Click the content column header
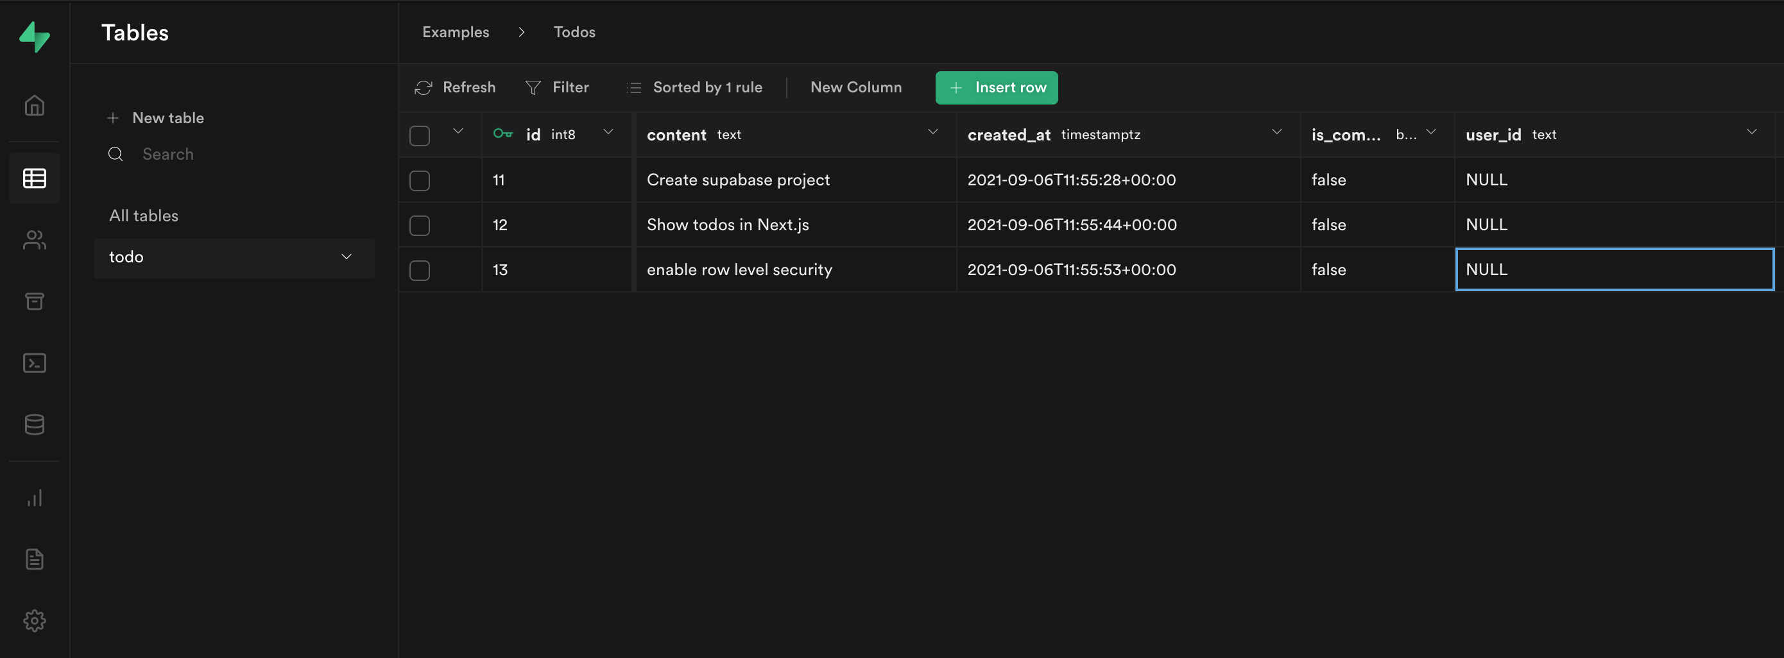The height and width of the screenshot is (658, 1784). (x=795, y=135)
